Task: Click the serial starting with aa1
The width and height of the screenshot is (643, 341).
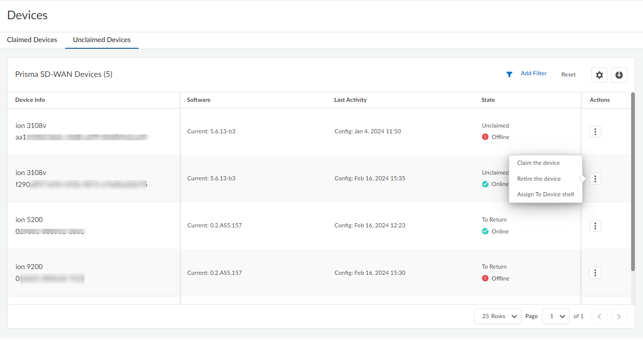Action: (82, 137)
